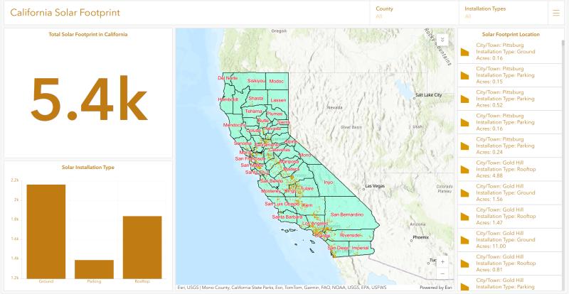Click the Humboldt county label on map

coord(228,99)
